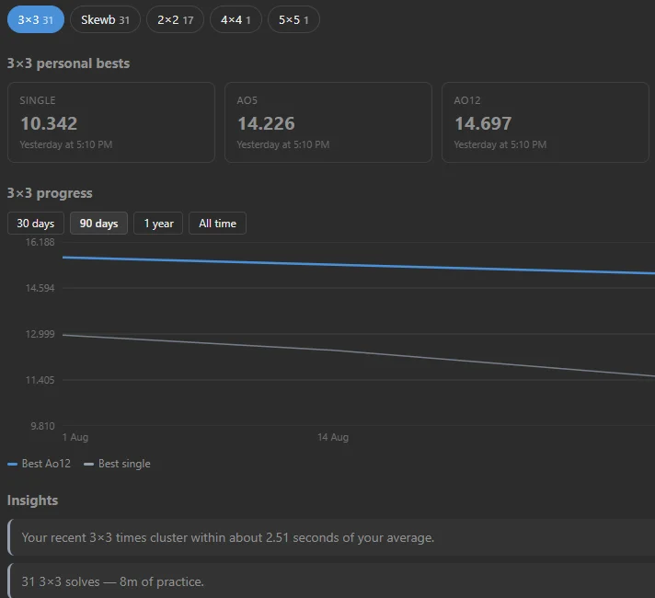Screen dimensions: 655x598
Task: Click the AO5 'Yesterday at 5:10 PM' timestamp
Action: click(x=283, y=144)
